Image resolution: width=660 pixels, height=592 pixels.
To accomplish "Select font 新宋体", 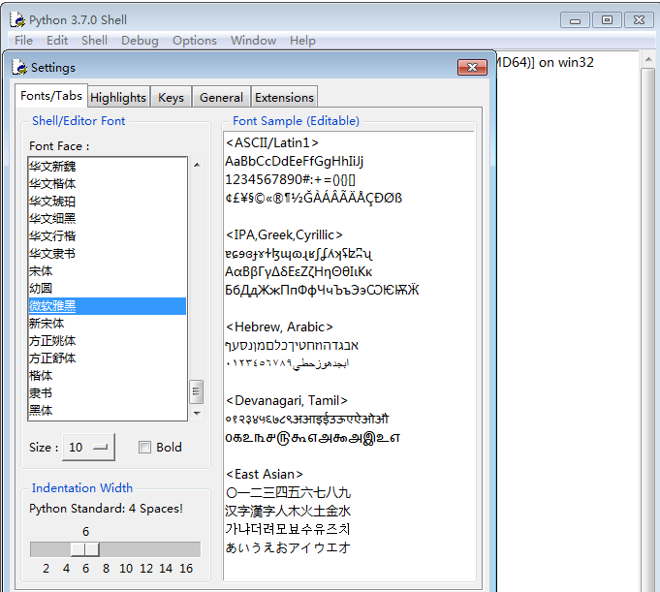I will tap(107, 324).
